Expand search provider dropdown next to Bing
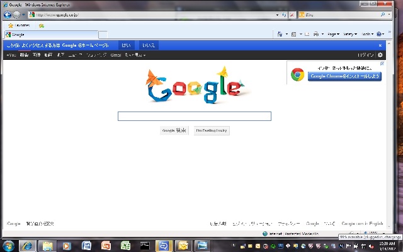Screen dimensions: 403x252 tap(389, 14)
